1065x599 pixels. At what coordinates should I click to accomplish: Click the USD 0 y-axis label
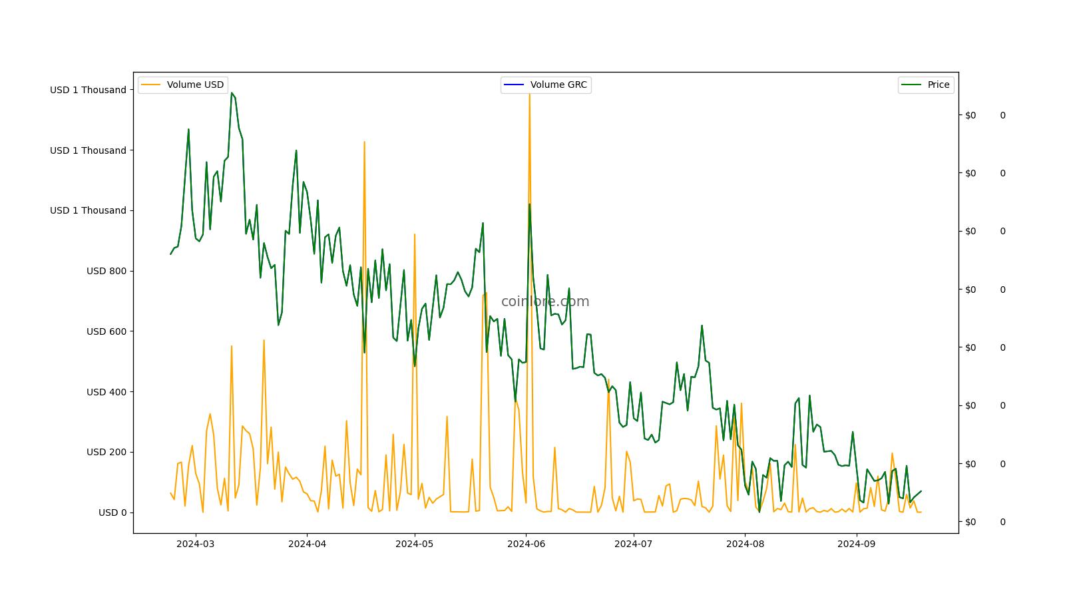(x=112, y=512)
